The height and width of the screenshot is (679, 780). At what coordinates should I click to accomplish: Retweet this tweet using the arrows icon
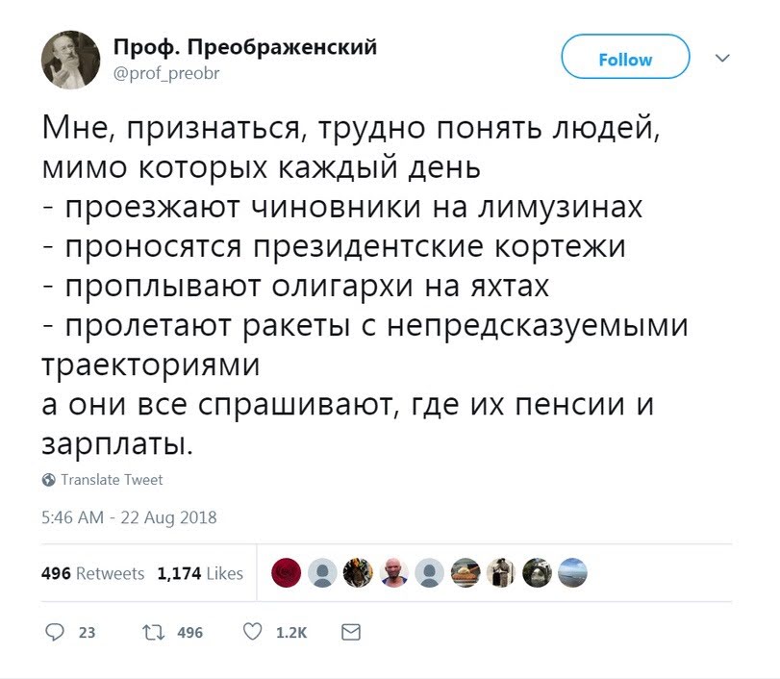[152, 632]
